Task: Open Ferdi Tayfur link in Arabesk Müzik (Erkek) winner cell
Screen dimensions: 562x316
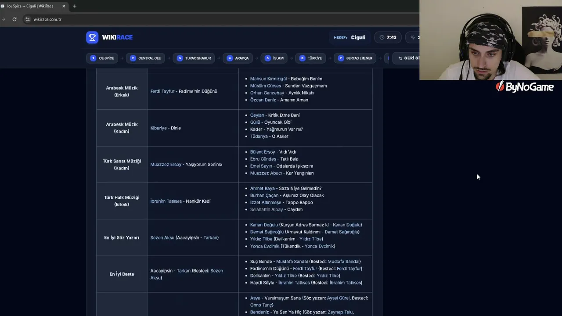Action: coord(162,91)
